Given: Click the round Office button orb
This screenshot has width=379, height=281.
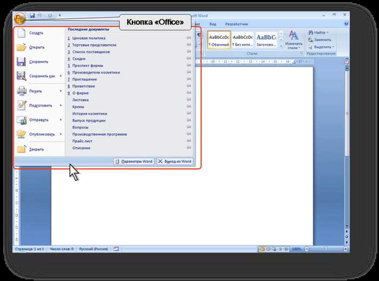Looking at the screenshot, I should pyautogui.click(x=20, y=18).
